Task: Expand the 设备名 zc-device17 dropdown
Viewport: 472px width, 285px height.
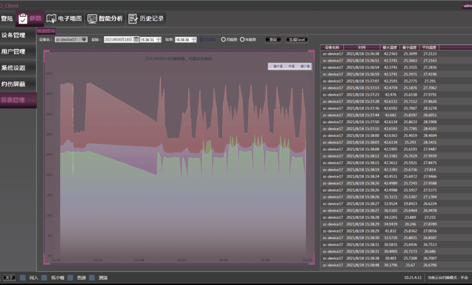Action: 84,40
